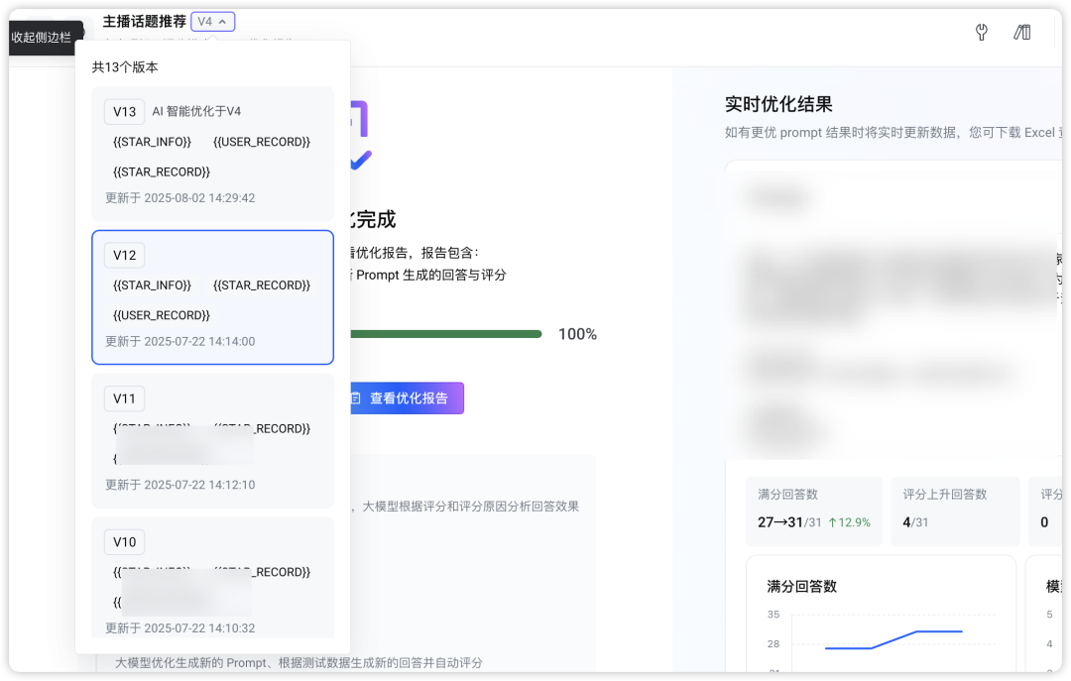The height and width of the screenshot is (681, 1071).
Task: Select the highlighted V12 version card
Action: [x=212, y=297]
